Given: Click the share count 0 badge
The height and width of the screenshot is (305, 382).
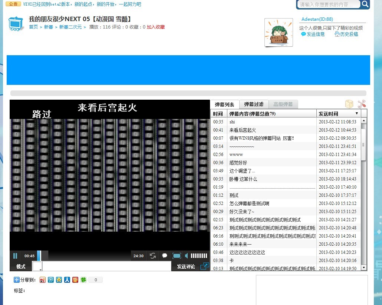Looking at the screenshot, I should [96, 280].
